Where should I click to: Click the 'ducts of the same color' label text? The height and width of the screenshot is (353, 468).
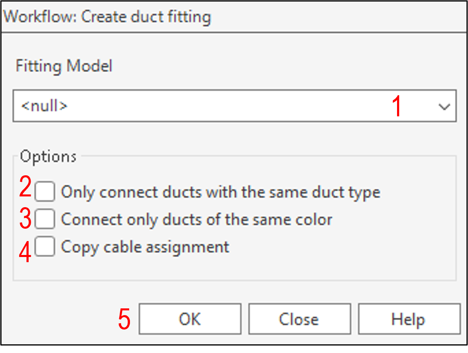196,220
